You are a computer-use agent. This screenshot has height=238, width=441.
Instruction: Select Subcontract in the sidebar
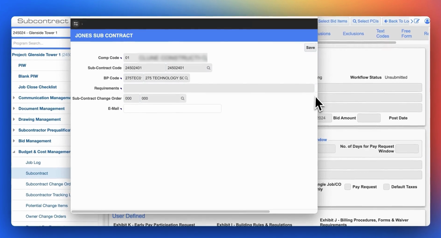coord(37,173)
